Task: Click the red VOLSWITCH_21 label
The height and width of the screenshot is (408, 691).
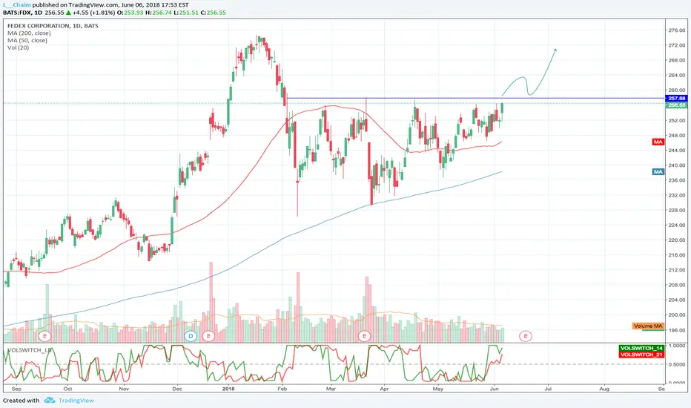Action: click(641, 354)
